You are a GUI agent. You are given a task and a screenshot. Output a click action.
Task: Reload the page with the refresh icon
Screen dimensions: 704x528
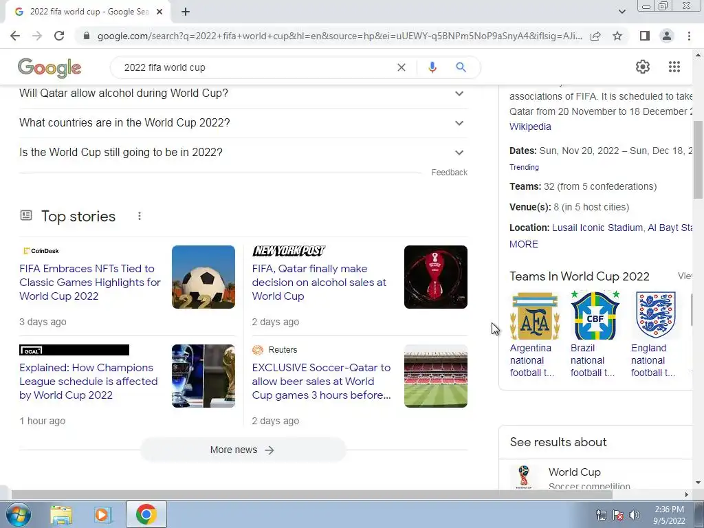click(59, 36)
